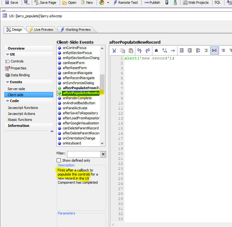Switch to the Live Preview tab
Viewport: 232px width, 227px height.
pyautogui.click(x=41, y=30)
